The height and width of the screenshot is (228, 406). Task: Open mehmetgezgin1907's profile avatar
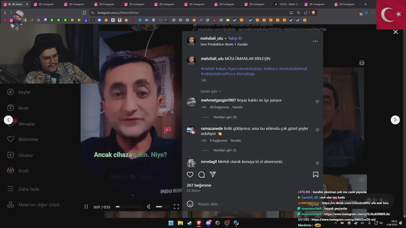pyautogui.click(x=191, y=102)
